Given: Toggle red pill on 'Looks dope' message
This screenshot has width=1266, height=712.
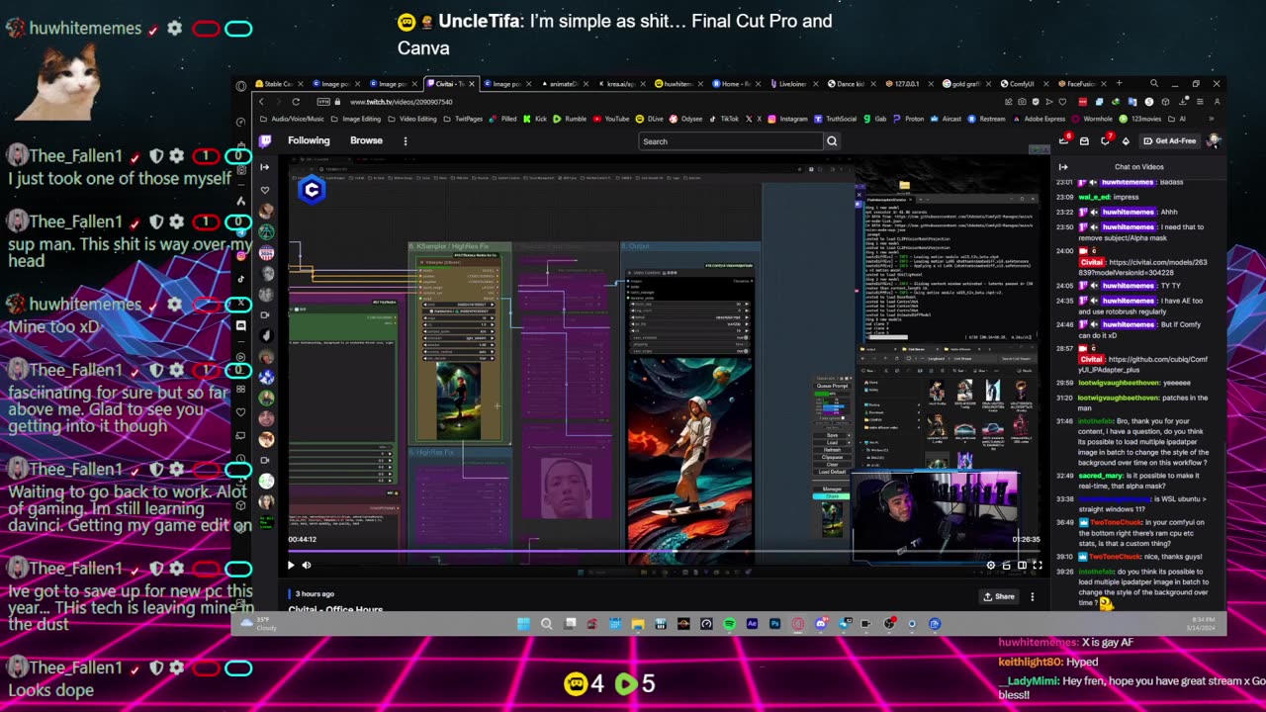Looking at the screenshot, I should tap(205, 668).
